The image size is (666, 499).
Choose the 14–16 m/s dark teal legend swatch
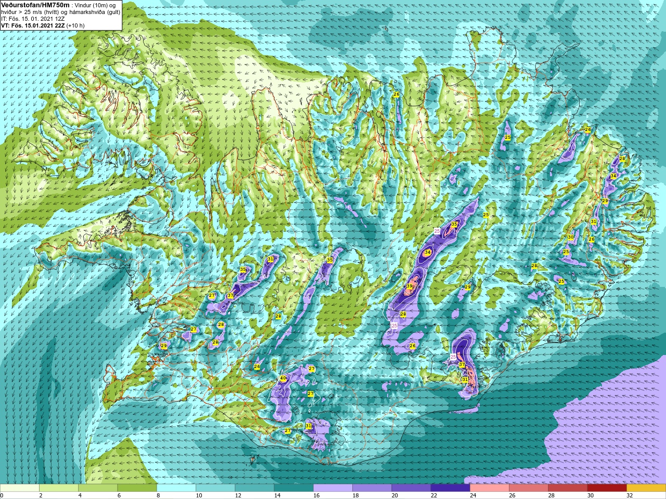[x=294, y=488]
